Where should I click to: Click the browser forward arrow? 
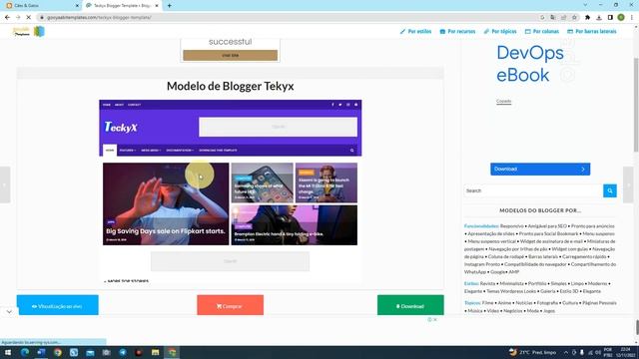click(18, 18)
